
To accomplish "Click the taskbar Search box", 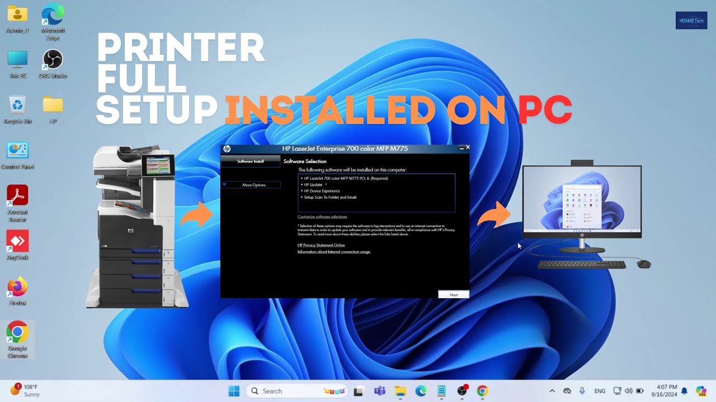I will [x=297, y=391].
